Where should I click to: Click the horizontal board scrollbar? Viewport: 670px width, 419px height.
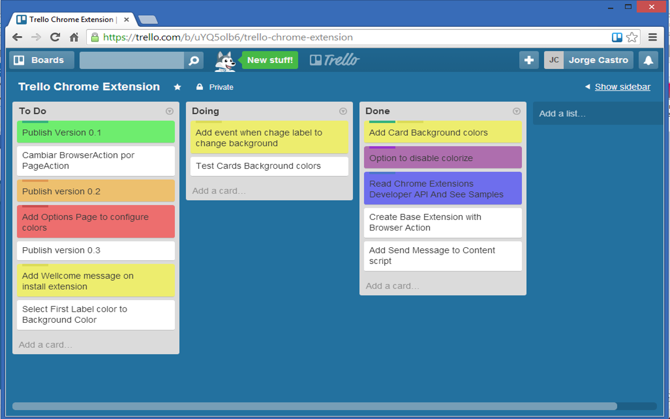[315, 406]
